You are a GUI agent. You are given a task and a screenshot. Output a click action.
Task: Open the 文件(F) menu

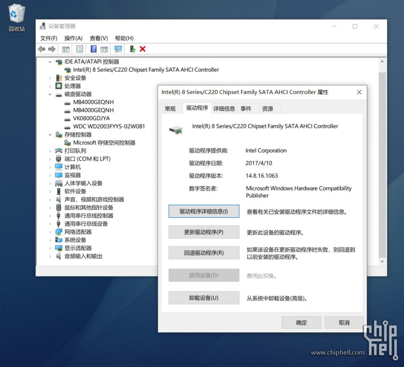pyautogui.click(x=49, y=38)
